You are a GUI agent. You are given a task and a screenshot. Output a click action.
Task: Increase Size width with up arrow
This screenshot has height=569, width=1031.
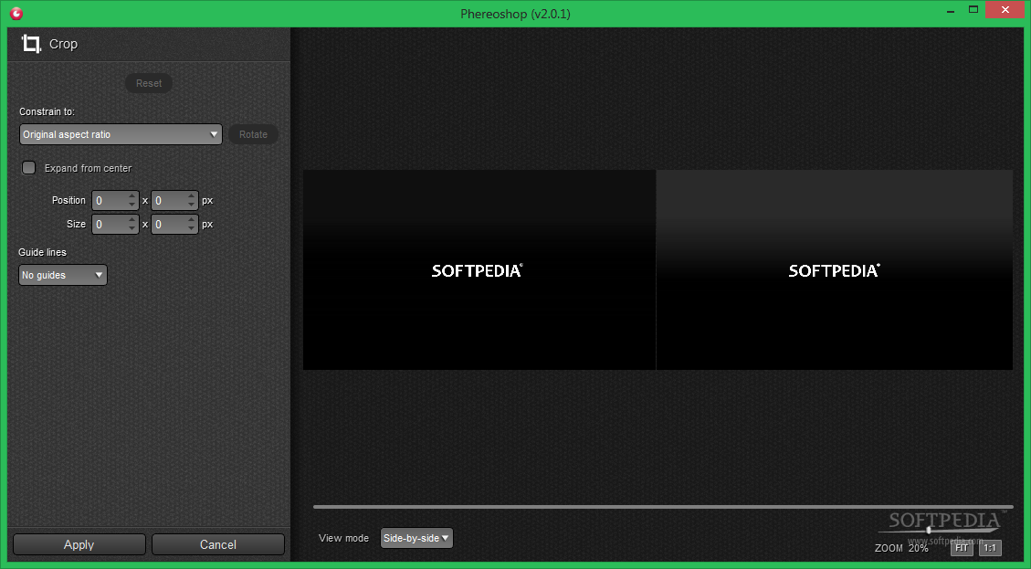coord(132,220)
